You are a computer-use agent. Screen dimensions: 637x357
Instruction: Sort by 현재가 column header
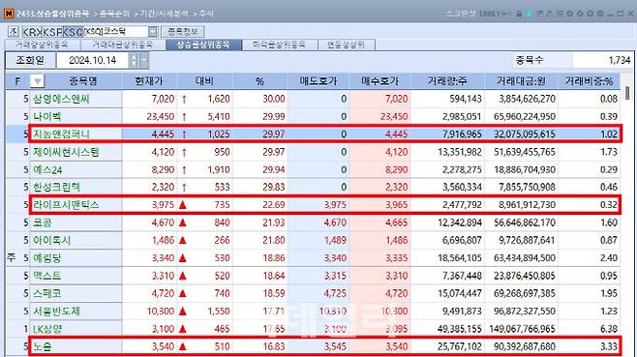[149, 81]
